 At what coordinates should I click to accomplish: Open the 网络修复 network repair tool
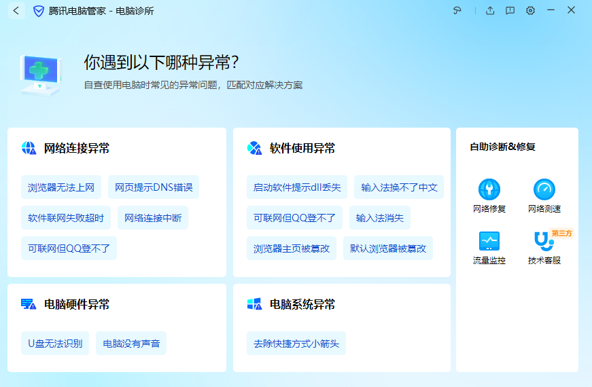pyautogui.click(x=489, y=196)
